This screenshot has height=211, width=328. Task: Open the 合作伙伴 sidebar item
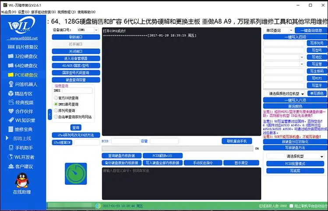coord(21,111)
